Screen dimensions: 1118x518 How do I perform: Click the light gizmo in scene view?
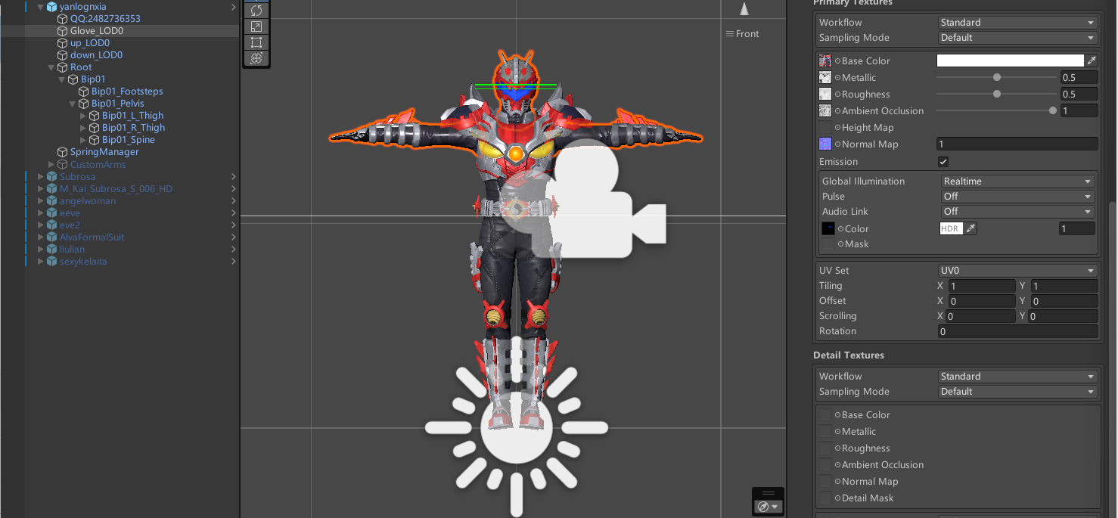click(x=517, y=428)
